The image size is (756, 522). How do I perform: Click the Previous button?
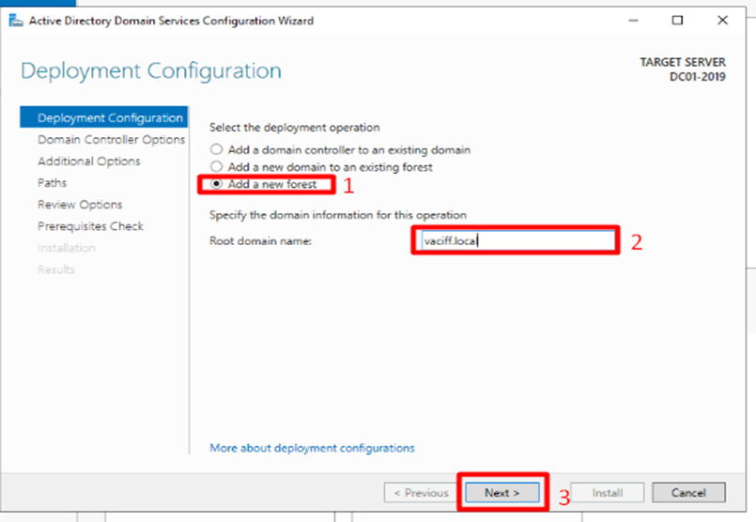pos(420,493)
